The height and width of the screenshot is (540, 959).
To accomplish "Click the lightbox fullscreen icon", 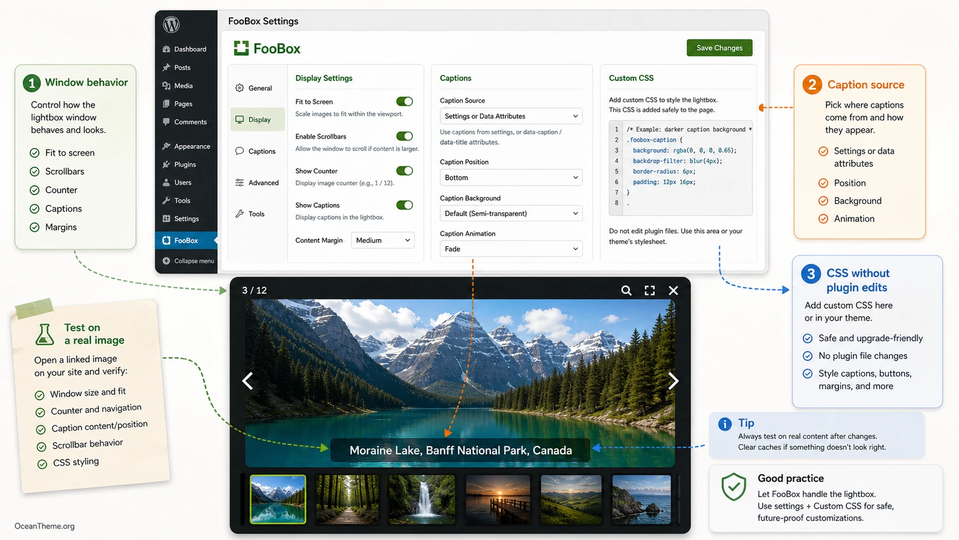I will (x=650, y=290).
